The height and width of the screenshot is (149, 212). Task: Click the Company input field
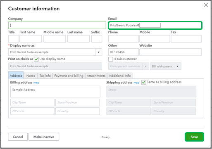57,25
